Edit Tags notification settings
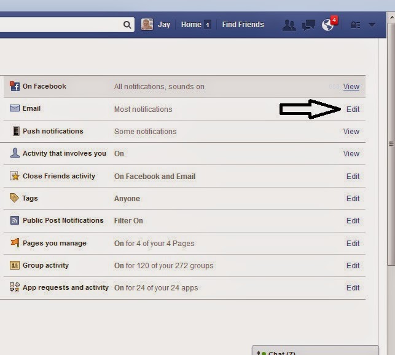Screen dimensions: 395x355 (353, 199)
